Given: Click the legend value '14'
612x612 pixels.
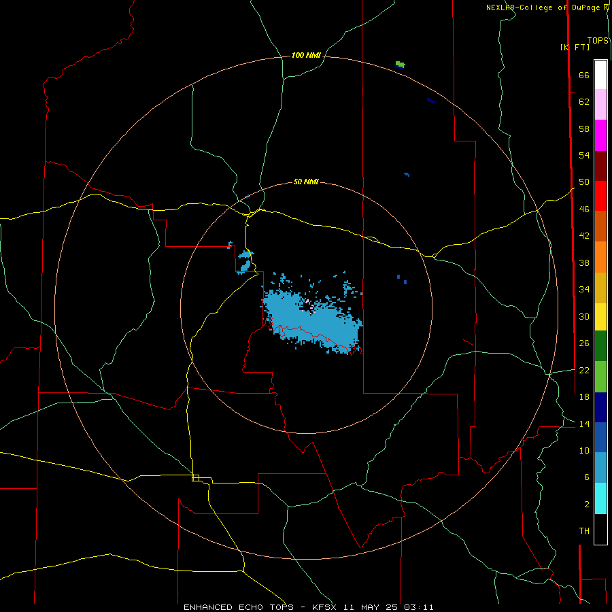Looking at the screenshot, I should click(x=584, y=424).
